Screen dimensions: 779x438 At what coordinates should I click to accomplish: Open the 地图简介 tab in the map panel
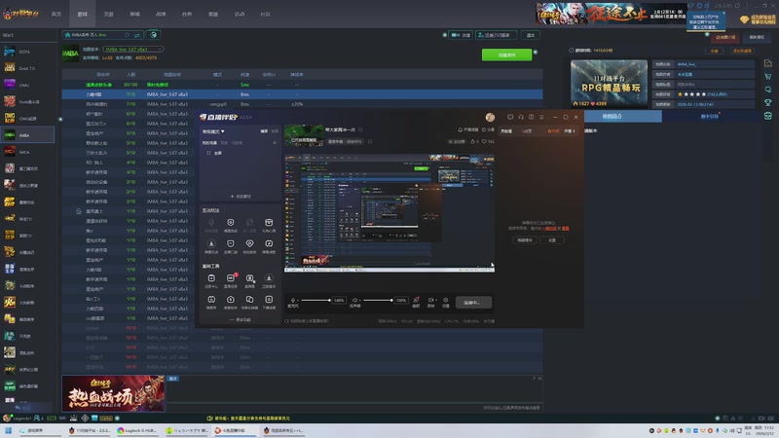(612, 116)
